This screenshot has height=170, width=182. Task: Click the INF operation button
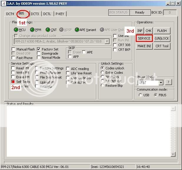[x=140, y=31]
